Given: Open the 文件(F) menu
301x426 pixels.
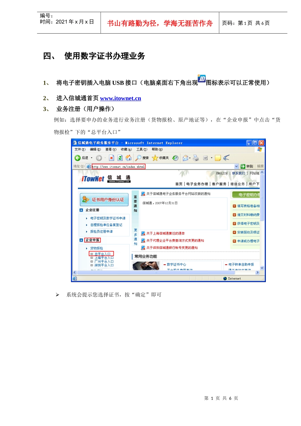Looking at the screenshot, I should 80,150.
